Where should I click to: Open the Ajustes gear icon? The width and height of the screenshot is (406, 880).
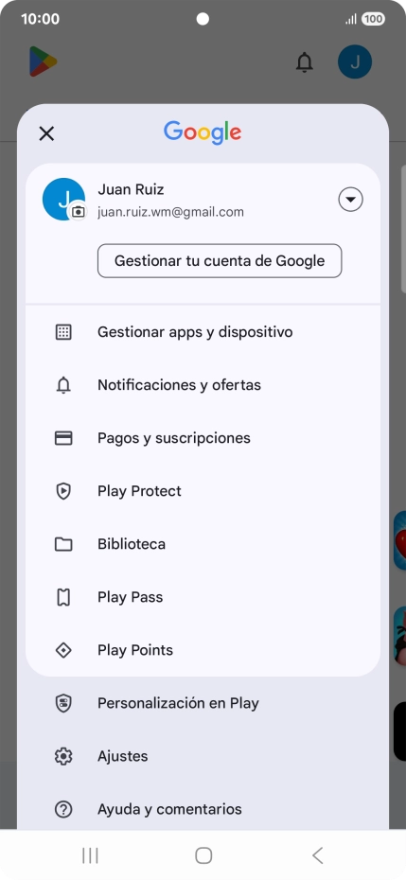(x=63, y=757)
